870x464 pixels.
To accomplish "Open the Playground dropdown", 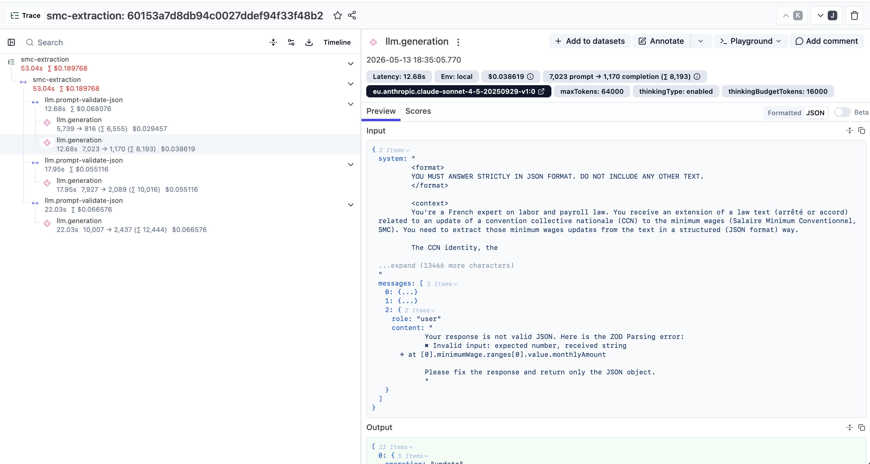I will tap(750, 41).
